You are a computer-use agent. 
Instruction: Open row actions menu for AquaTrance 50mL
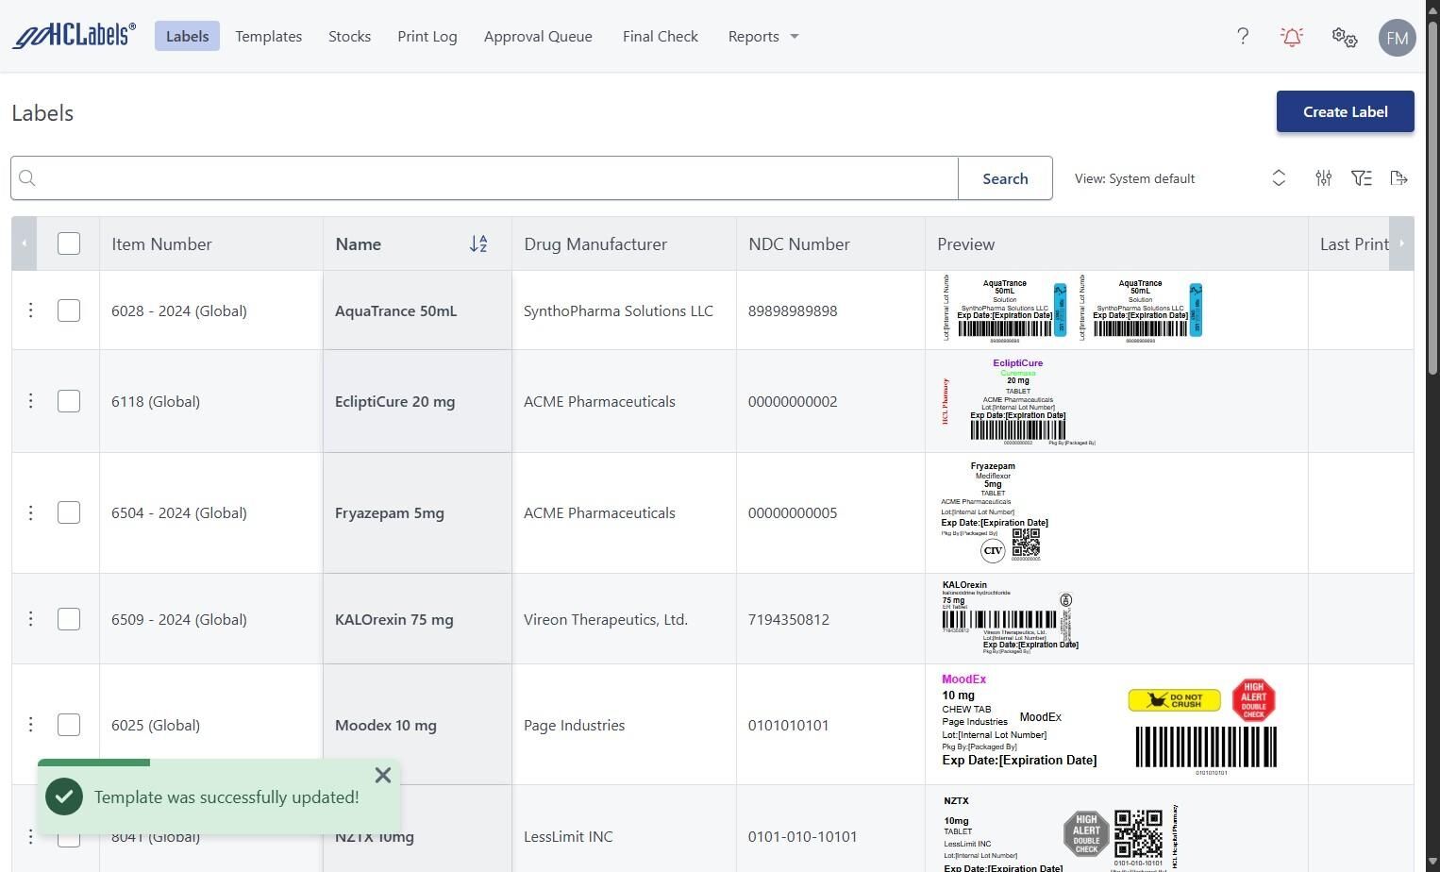(30, 310)
